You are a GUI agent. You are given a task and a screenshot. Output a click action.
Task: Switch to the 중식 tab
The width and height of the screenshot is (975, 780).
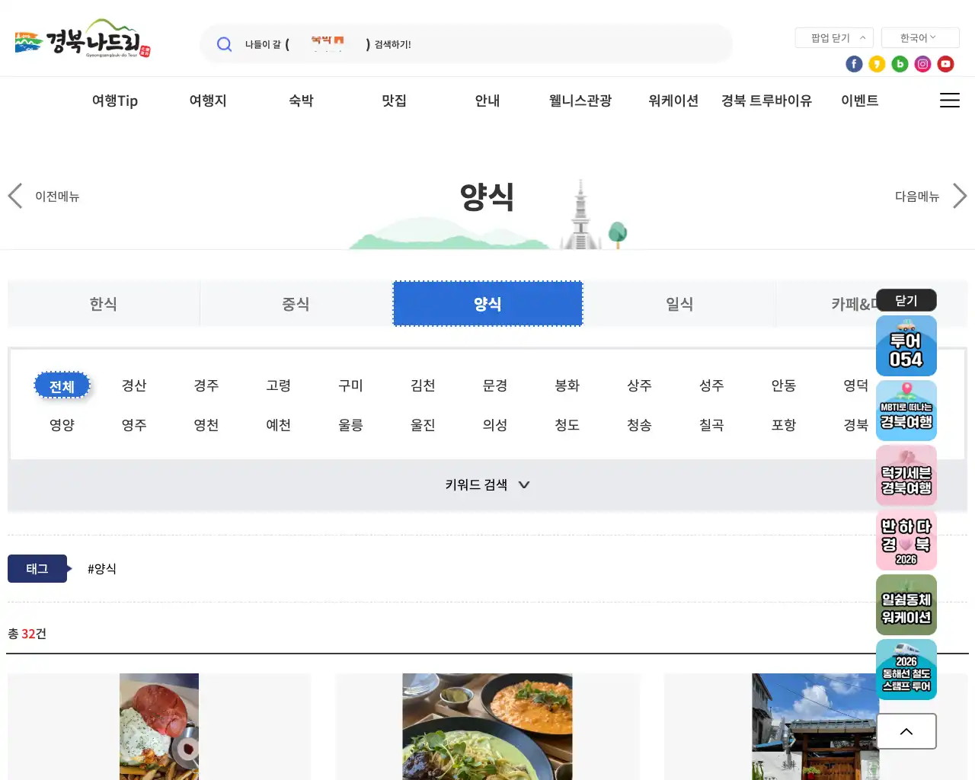[x=296, y=304]
